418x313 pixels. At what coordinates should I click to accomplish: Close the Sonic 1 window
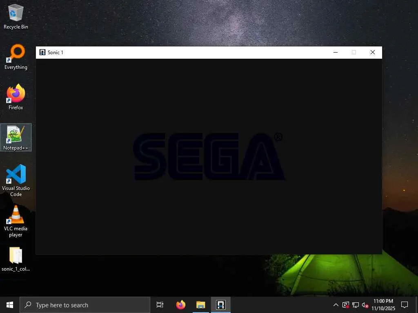click(x=372, y=52)
